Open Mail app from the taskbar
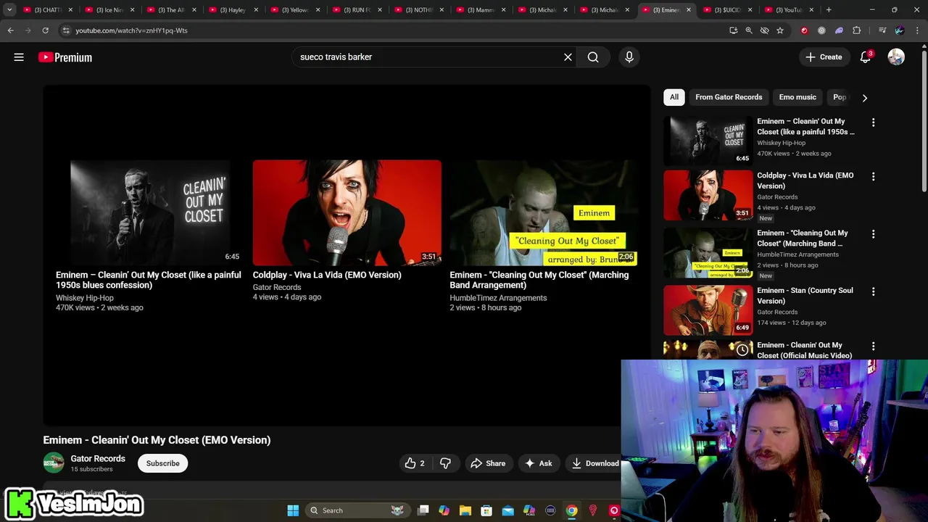Viewport: 928px width, 522px height. pos(507,510)
